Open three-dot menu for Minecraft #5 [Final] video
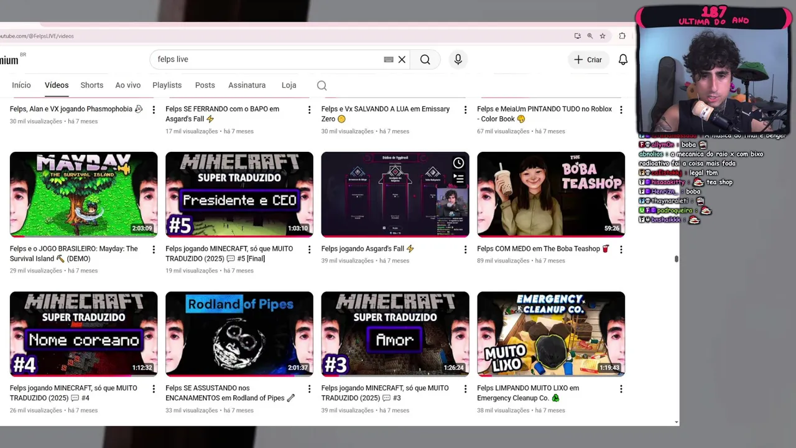Screen dimensions: 796x448 point(309,250)
